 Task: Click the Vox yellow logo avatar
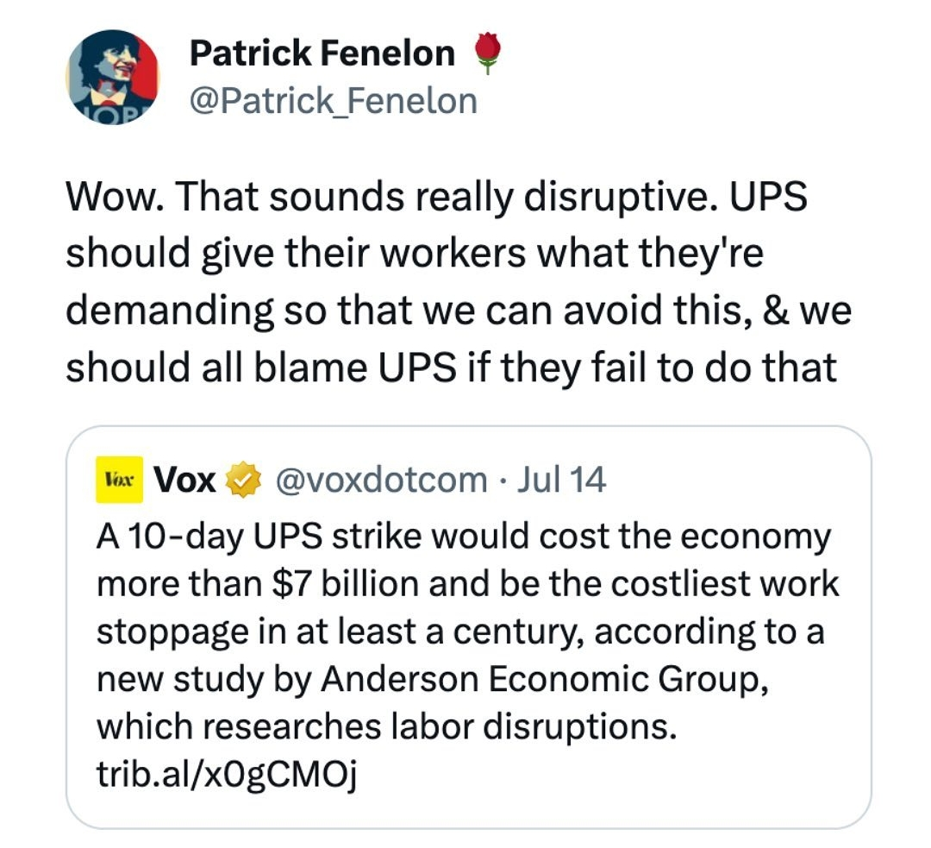(117, 480)
